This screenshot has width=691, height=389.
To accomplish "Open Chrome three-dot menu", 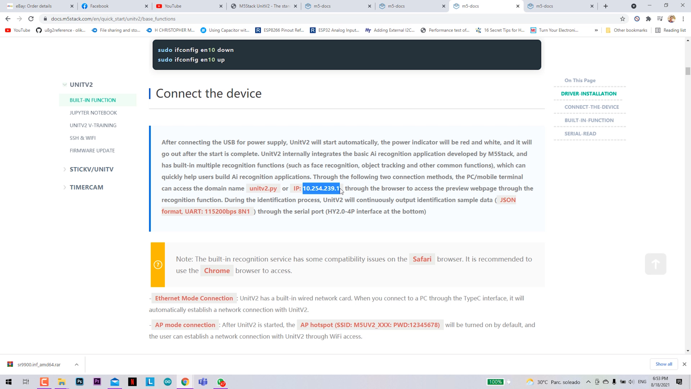I will 683,19.
